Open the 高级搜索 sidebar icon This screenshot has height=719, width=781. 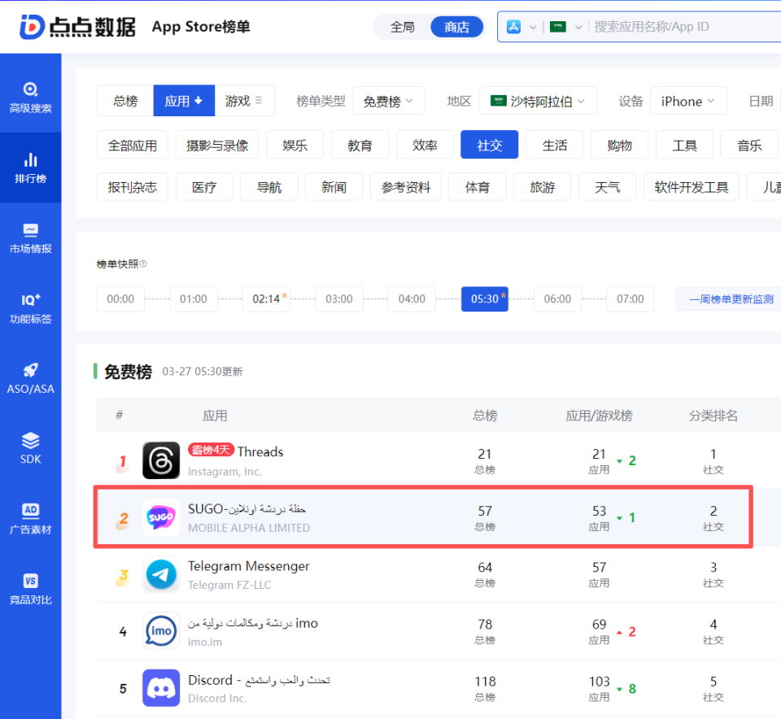(30, 89)
